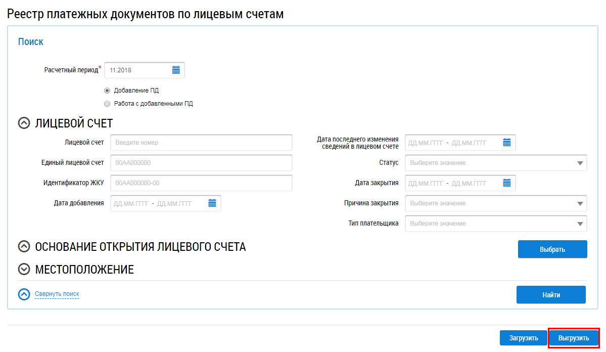Select the Добавление ПД radio option

[x=107, y=91]
